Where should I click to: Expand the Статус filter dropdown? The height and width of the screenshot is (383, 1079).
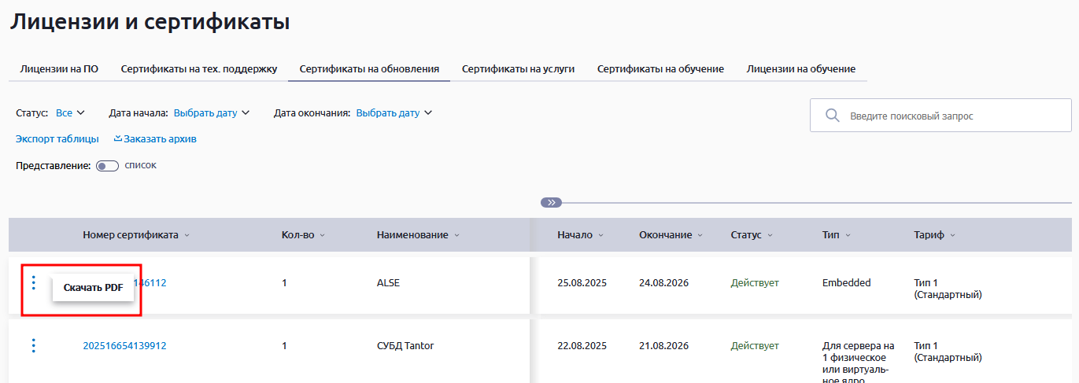(x=70, y=113)
